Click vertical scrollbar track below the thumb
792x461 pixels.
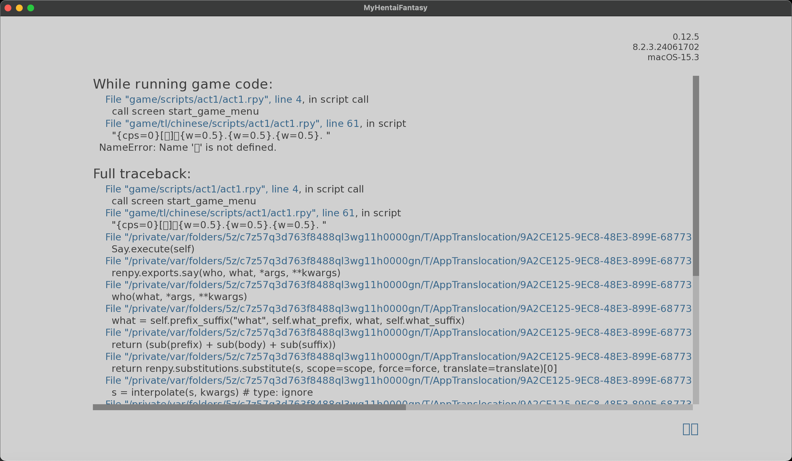pos(696,339)
